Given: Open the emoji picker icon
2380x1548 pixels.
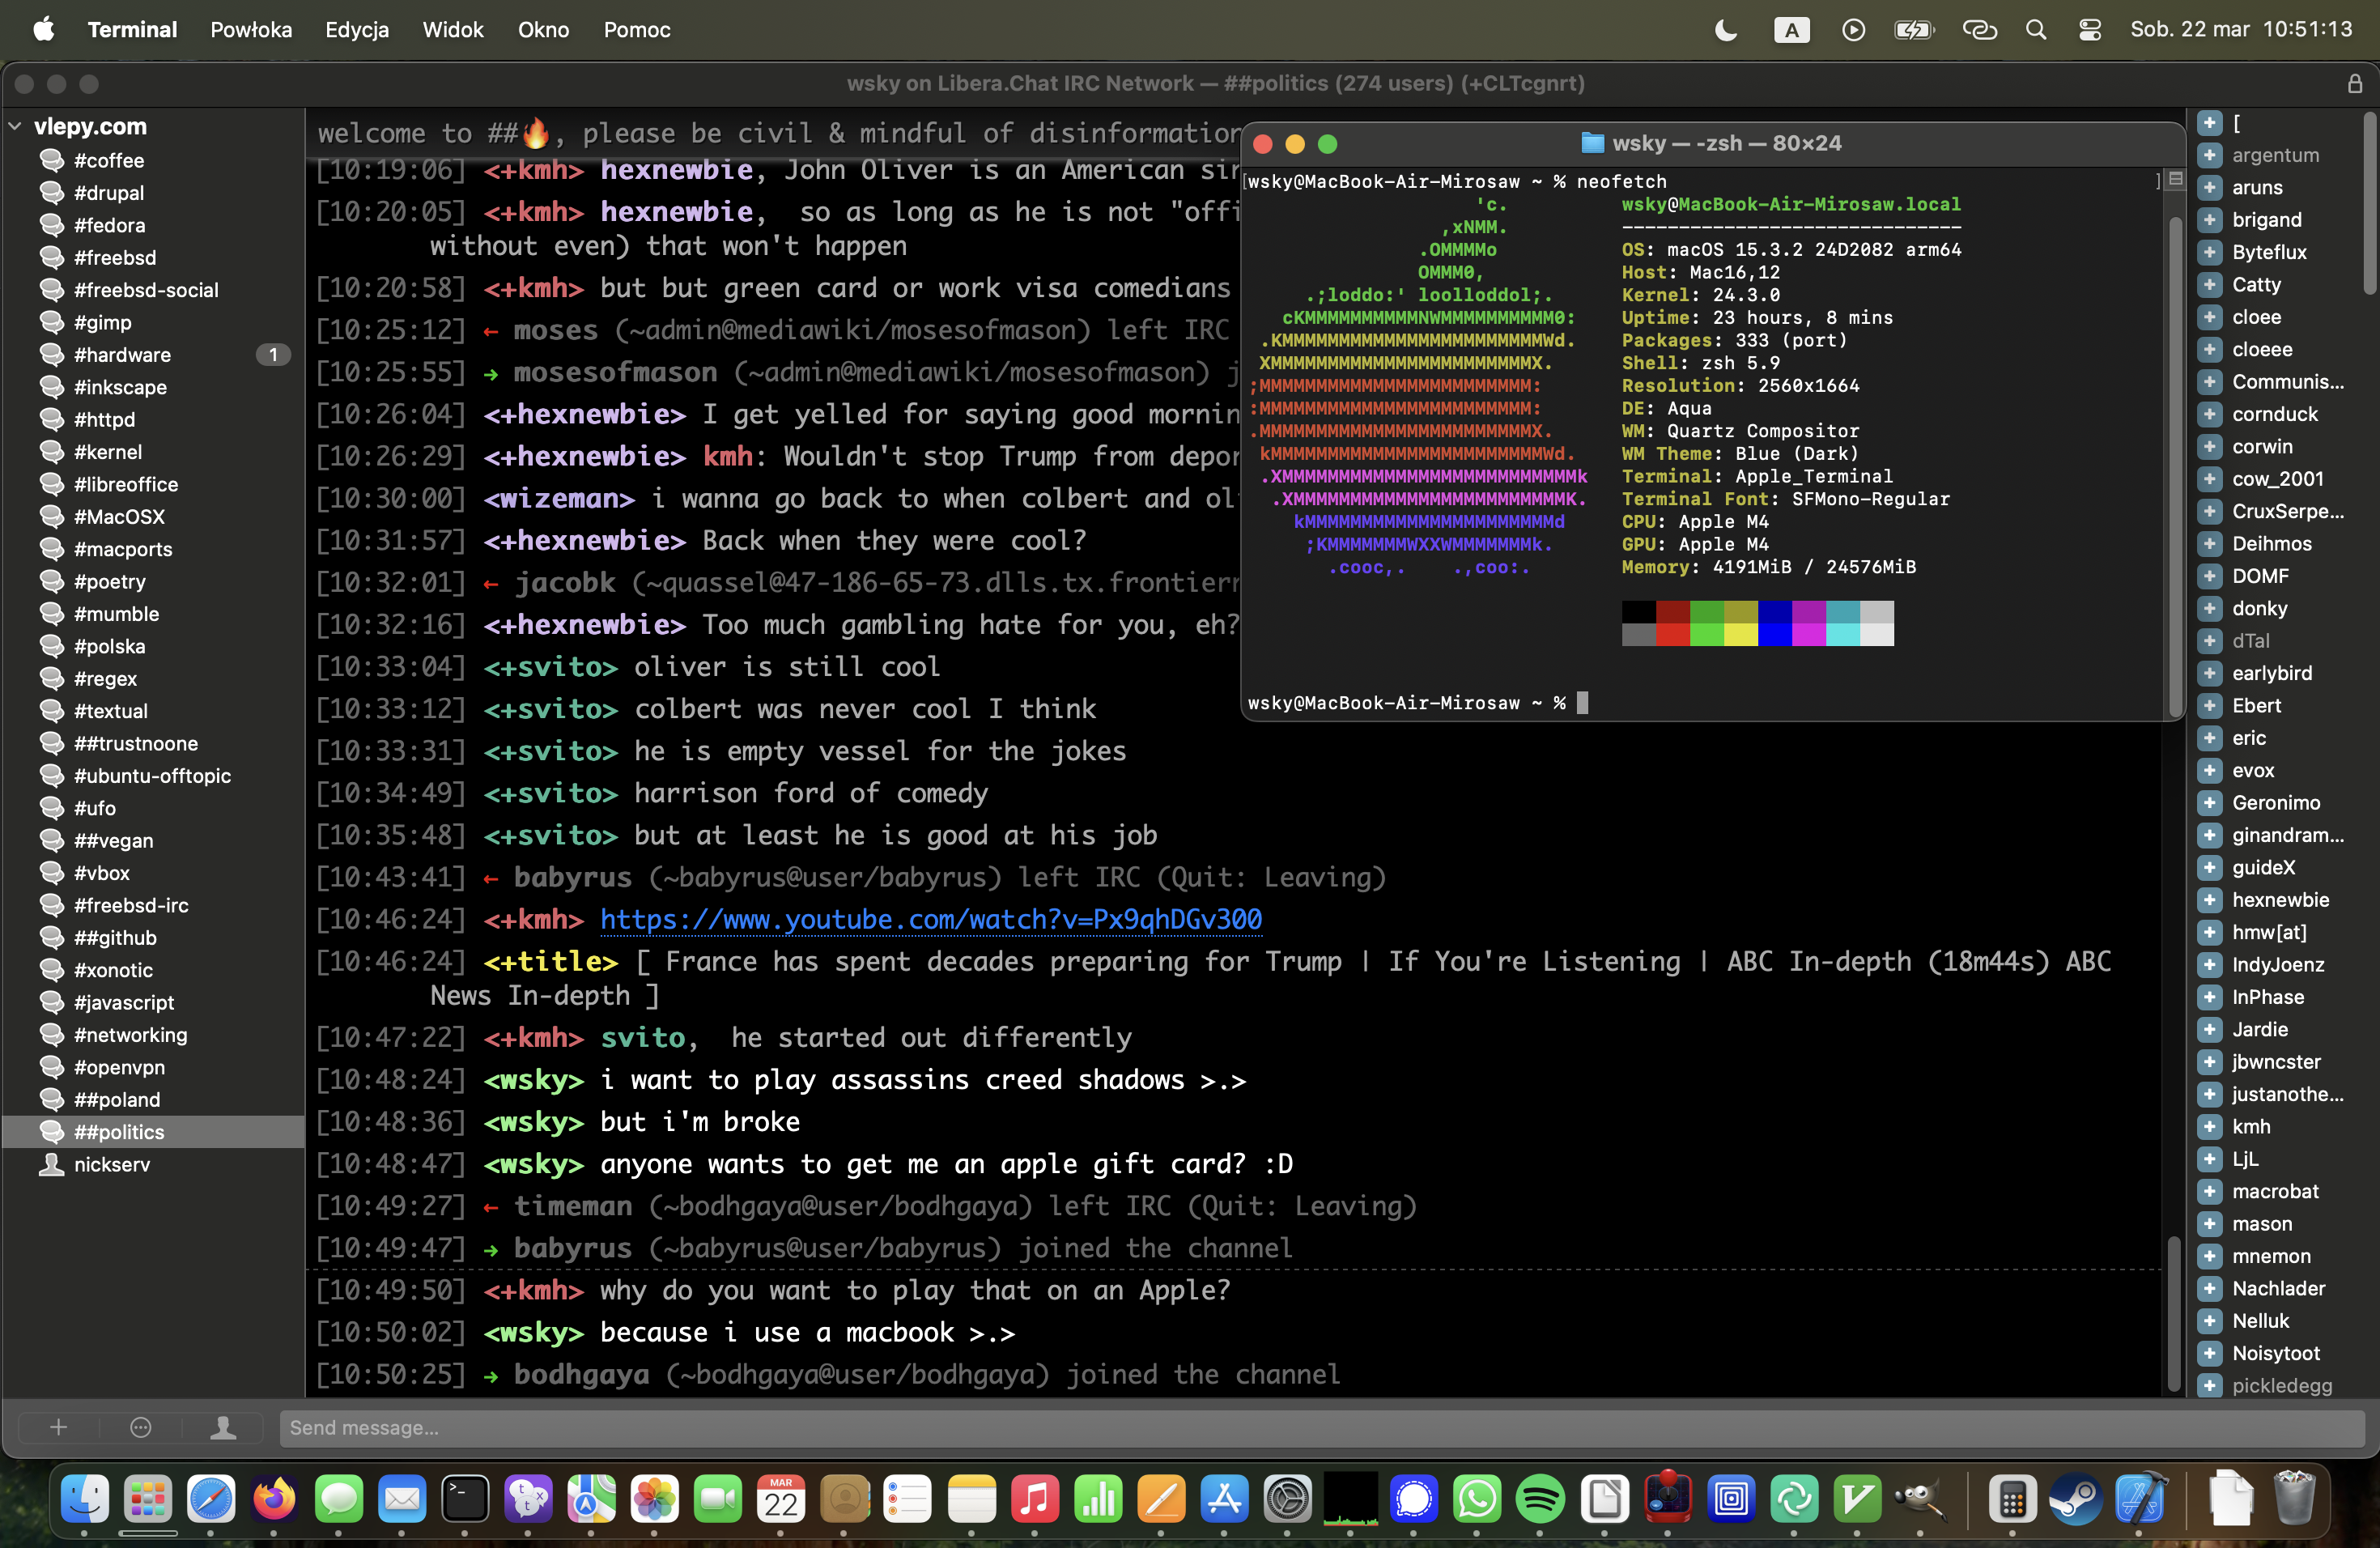Looking at the screenshot, I should (x=141, y=1427).
